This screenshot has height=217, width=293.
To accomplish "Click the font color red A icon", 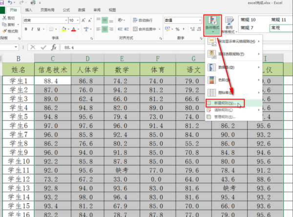I will click(74, 29).
